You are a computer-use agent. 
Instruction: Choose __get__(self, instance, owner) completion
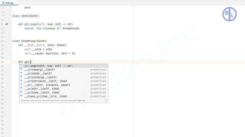(x=64, y=85)
